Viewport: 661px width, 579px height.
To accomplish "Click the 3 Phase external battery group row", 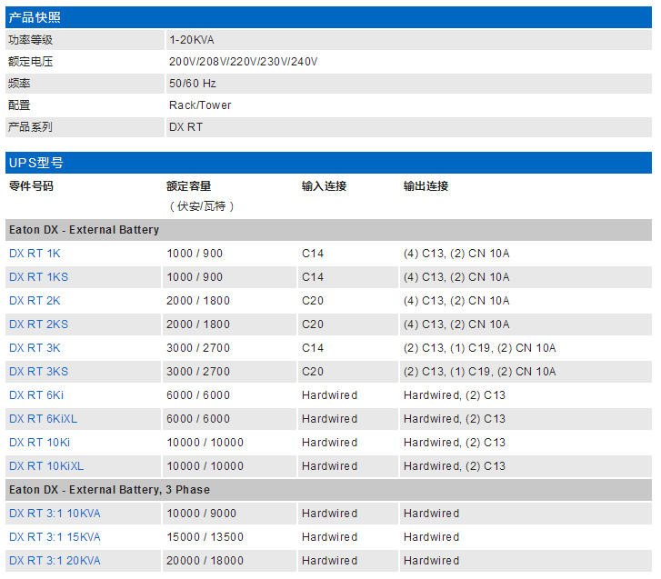I will [x=109, y=490].
